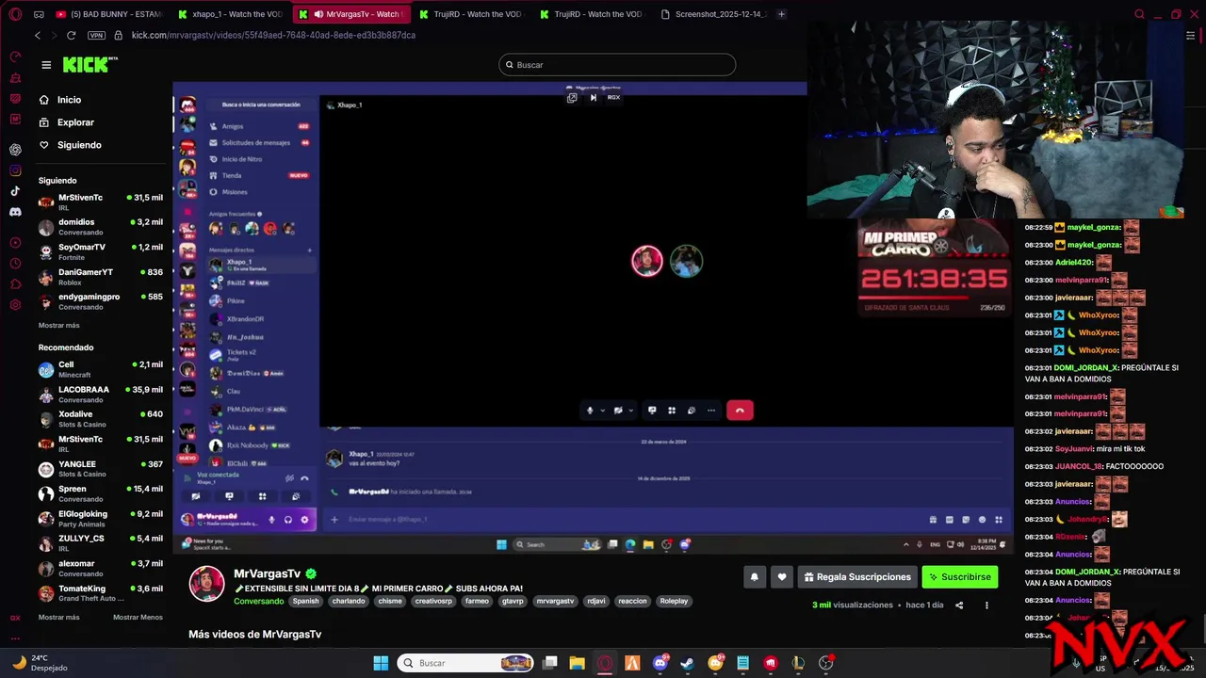Image resolution: width=1206 pixels, height=678 pixels.
Task: Click the Windows taskbar Buscar search box
Action: (x=467, y=663)
